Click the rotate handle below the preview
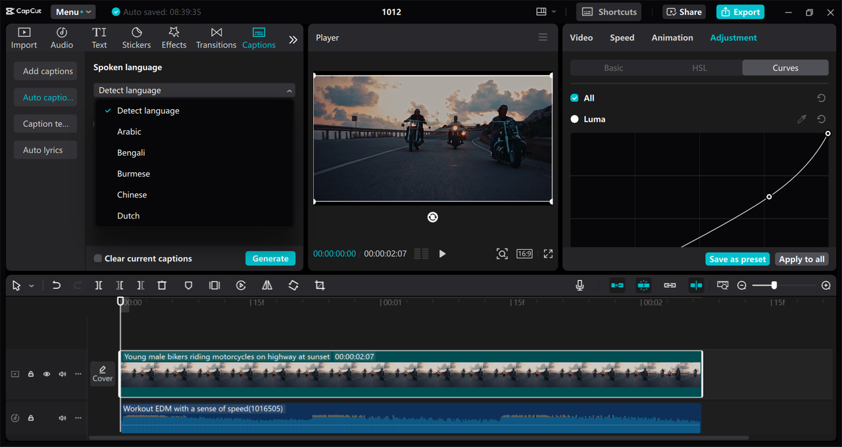The image size is (842, 447). (433, 217)
